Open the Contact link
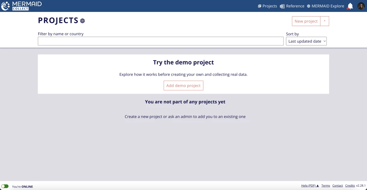Image resolution: width=367 pixels, height=190 pixels. click(x=338, y=186)
